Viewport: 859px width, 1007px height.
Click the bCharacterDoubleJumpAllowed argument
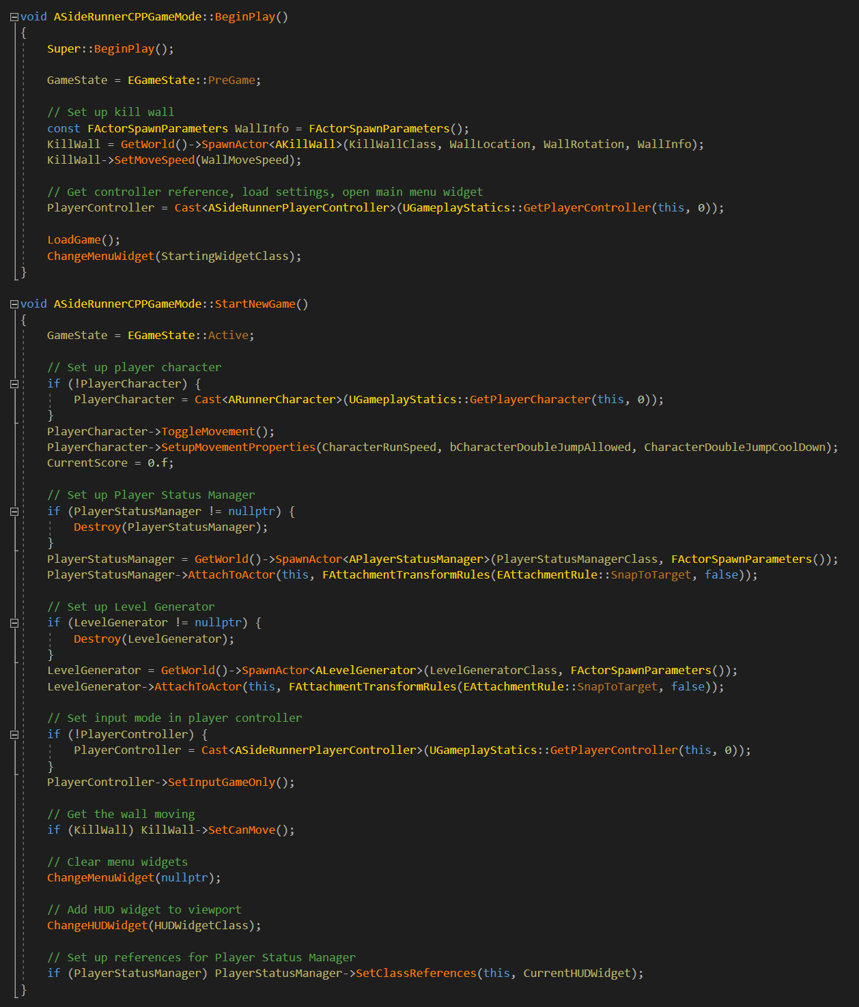coord(540,448)
